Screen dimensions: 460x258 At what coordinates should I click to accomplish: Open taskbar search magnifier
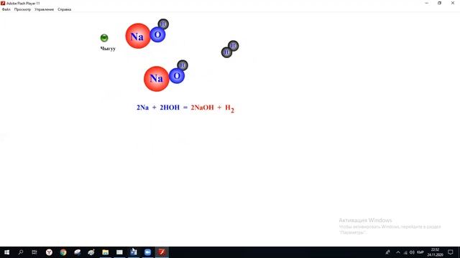[x=21, y=252]
